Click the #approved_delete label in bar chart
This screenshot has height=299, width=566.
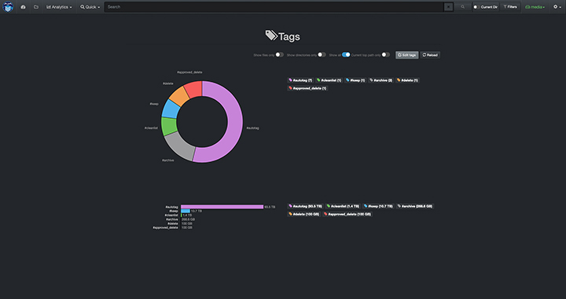(x=165, y=227)
